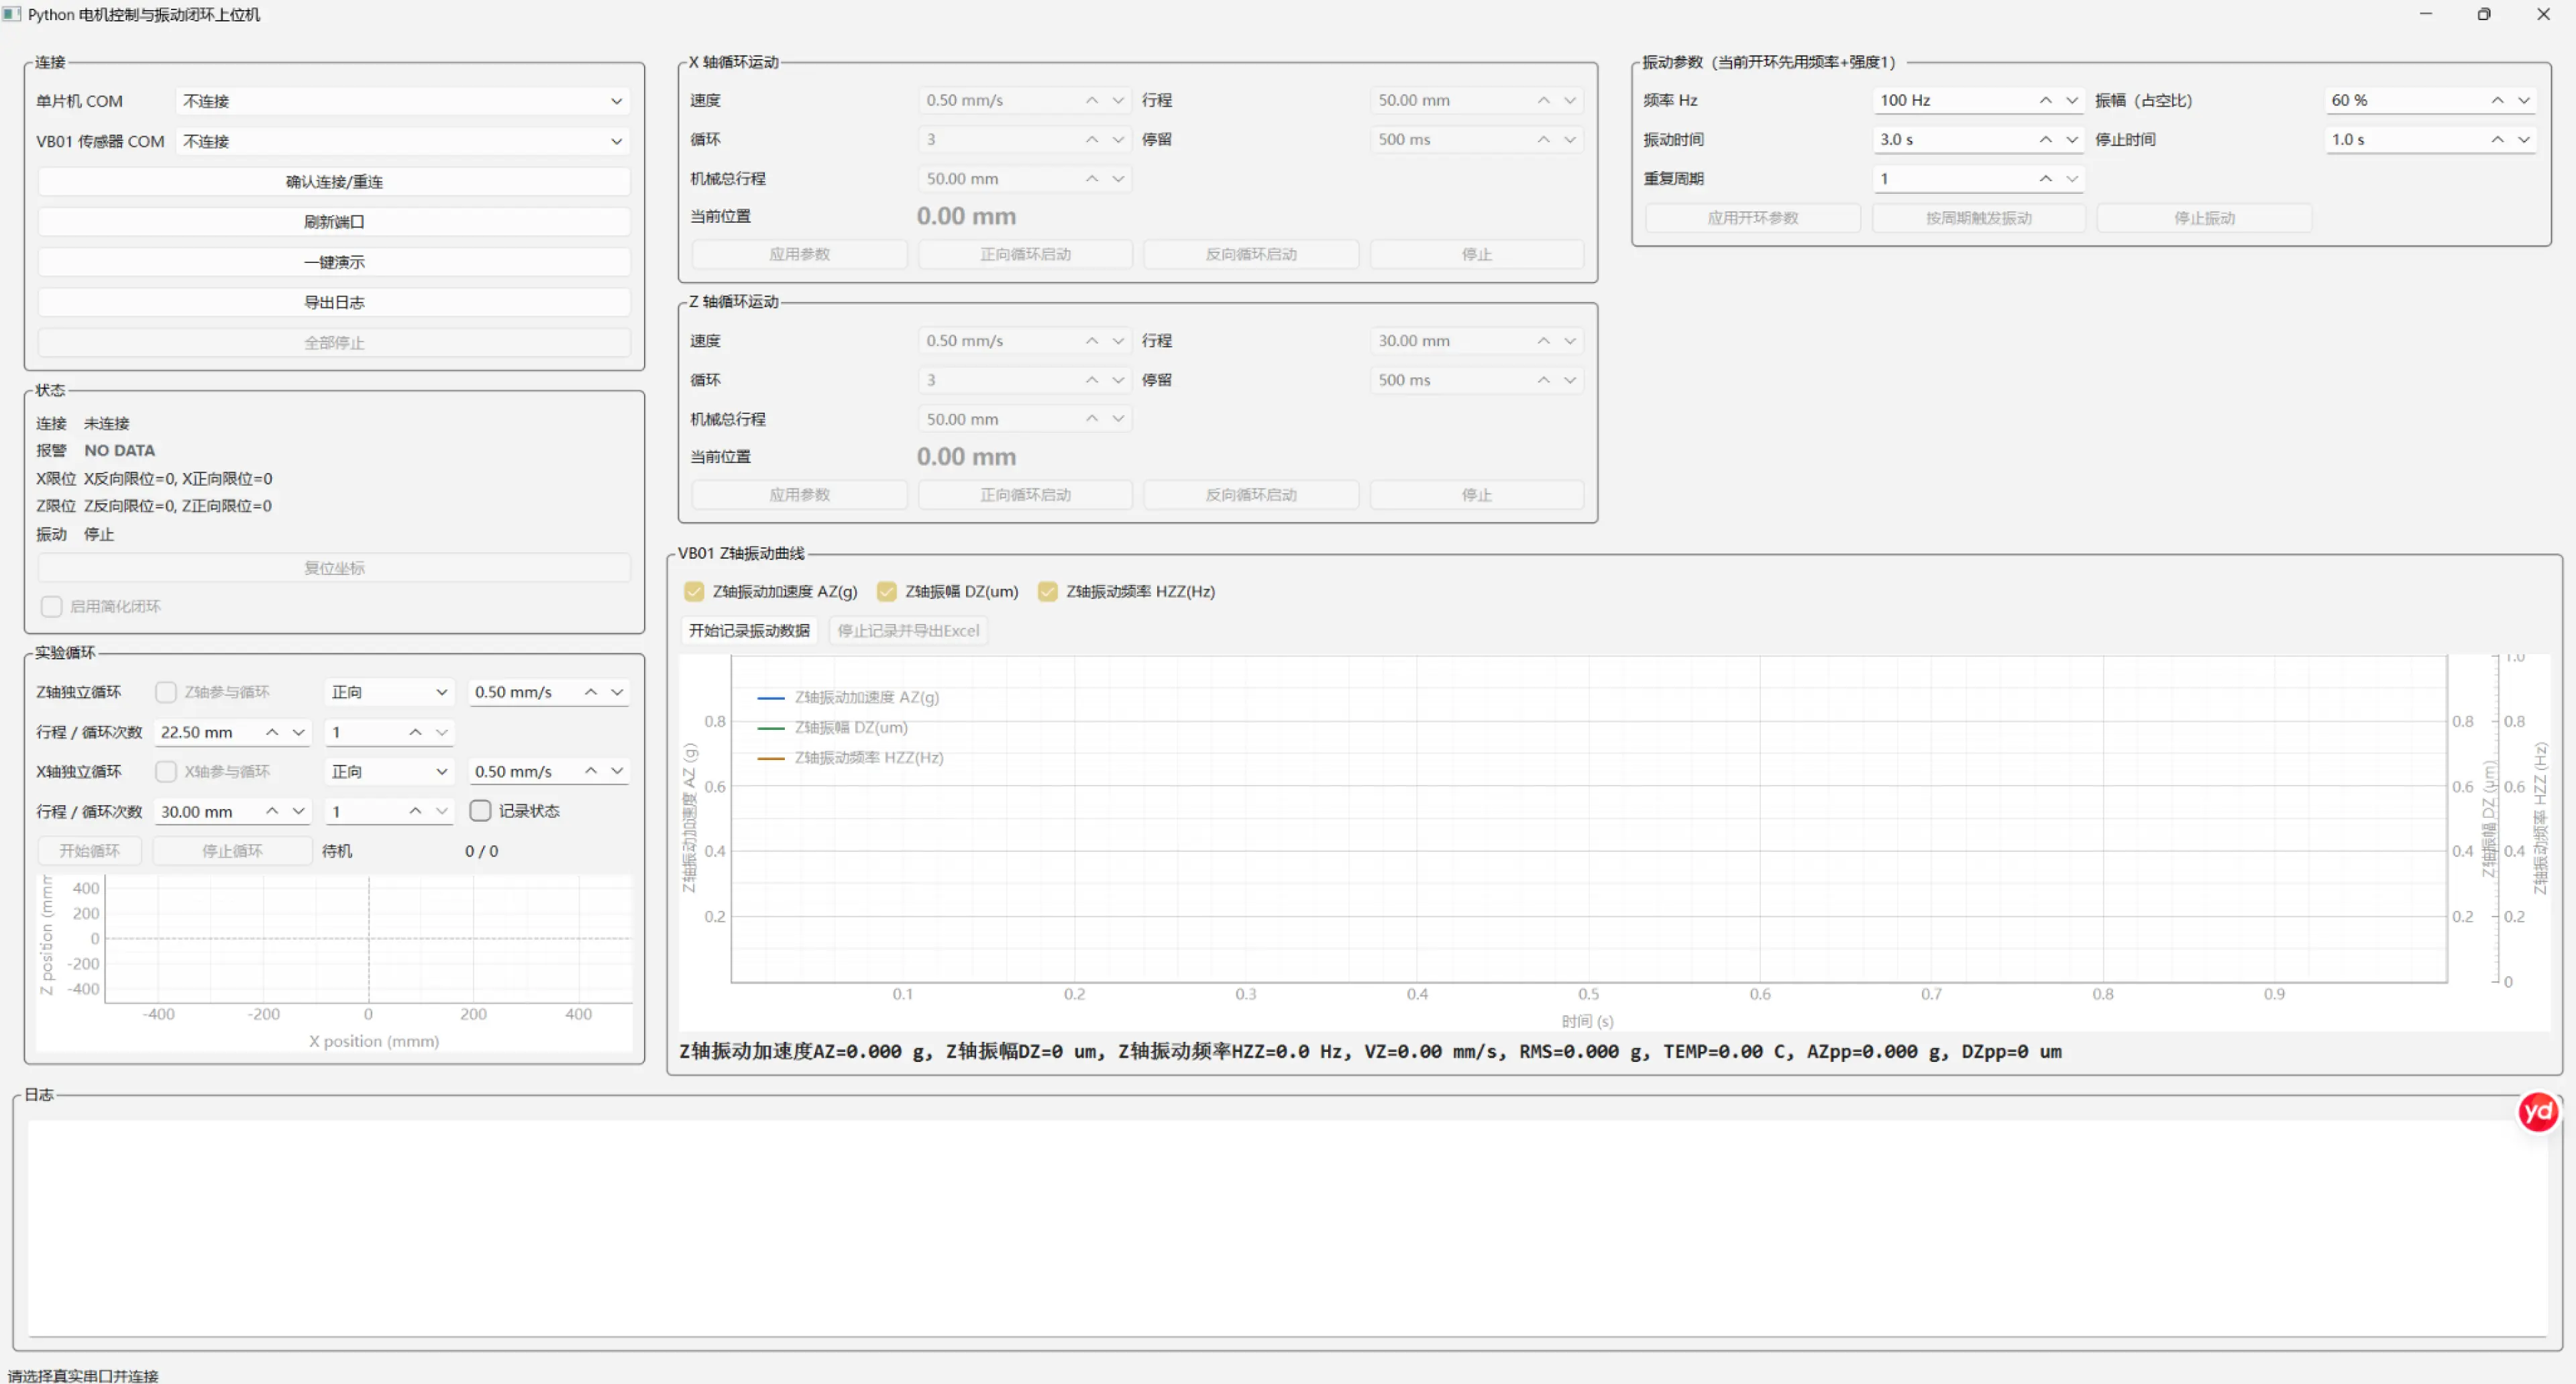Decrease X独立循环 cycle count down arrow
Screen dimensions: 2576x1384
coord(441,811)
